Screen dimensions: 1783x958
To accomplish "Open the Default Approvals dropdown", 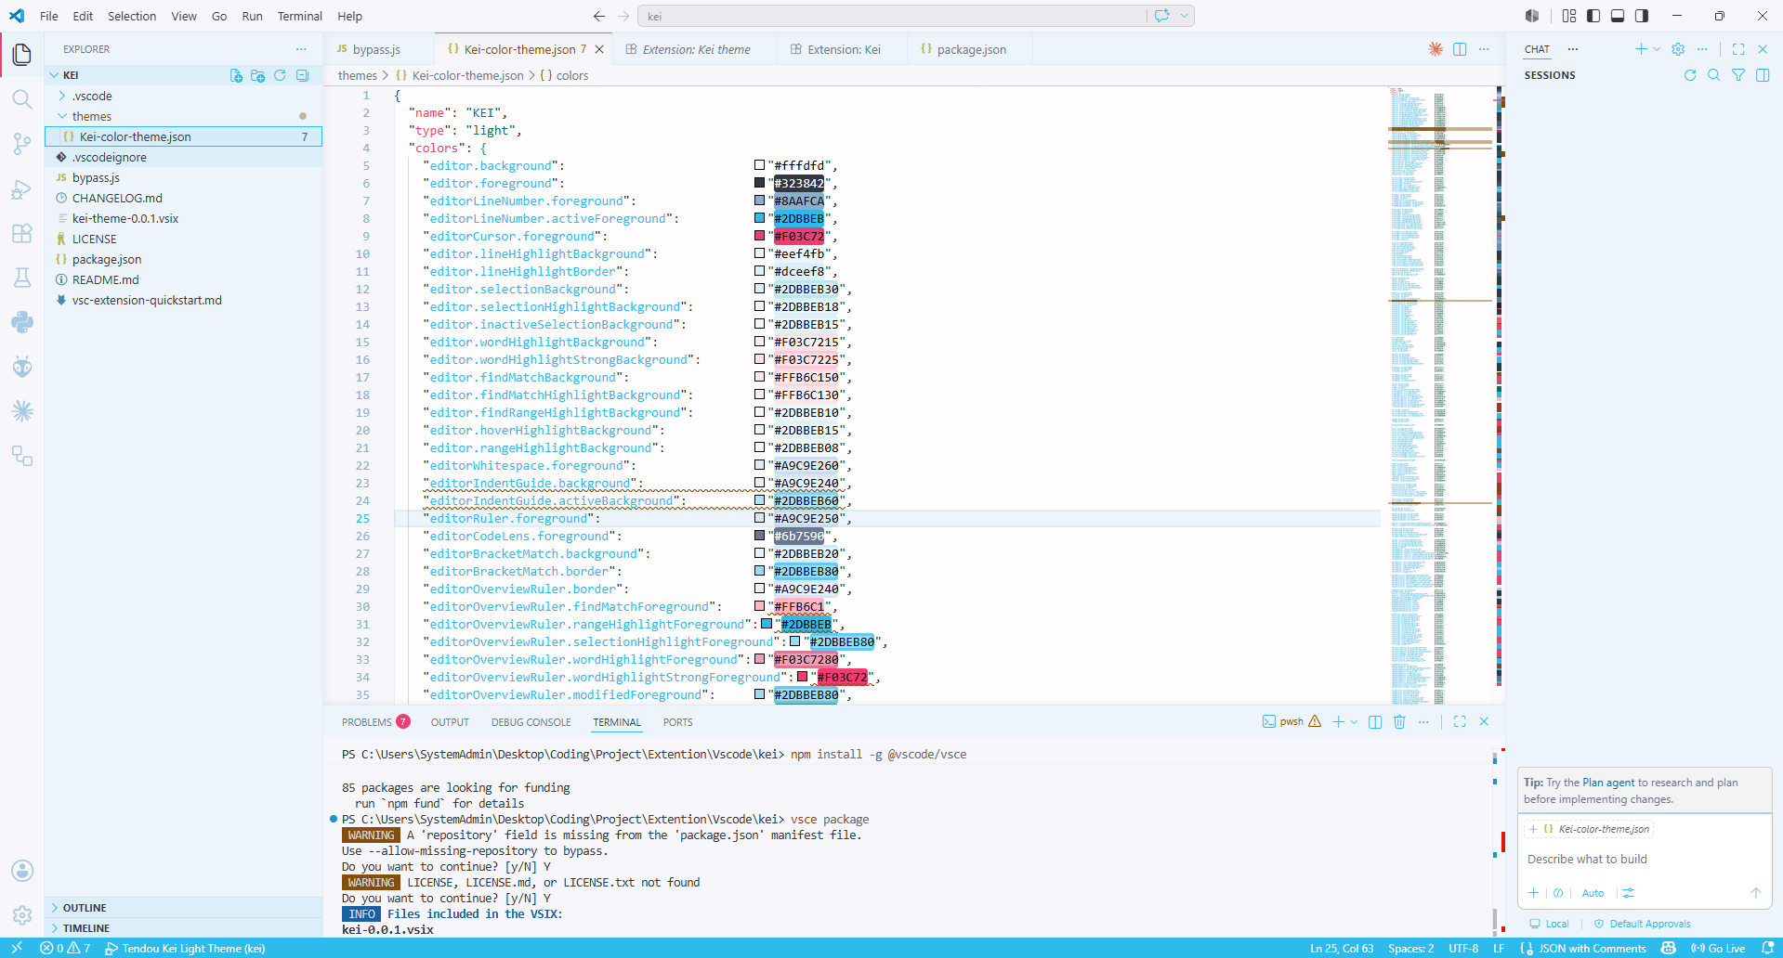I will 1642,924.
